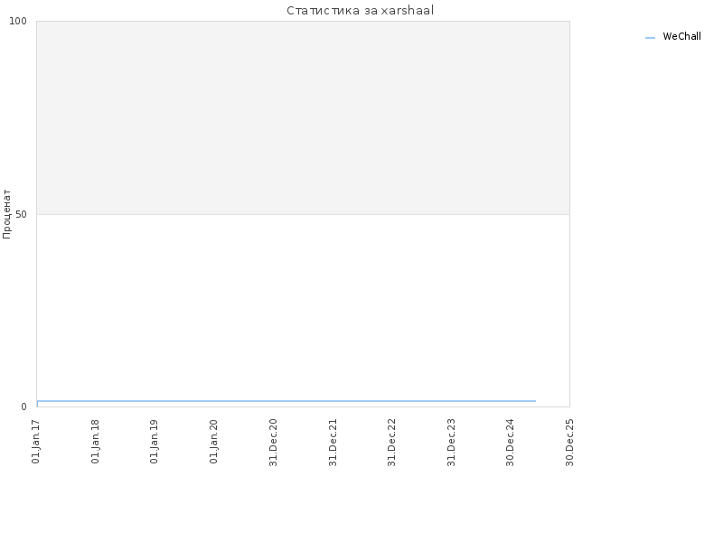Click the 31.Dec.22 date label
The image size is (723, 542).
391,443
